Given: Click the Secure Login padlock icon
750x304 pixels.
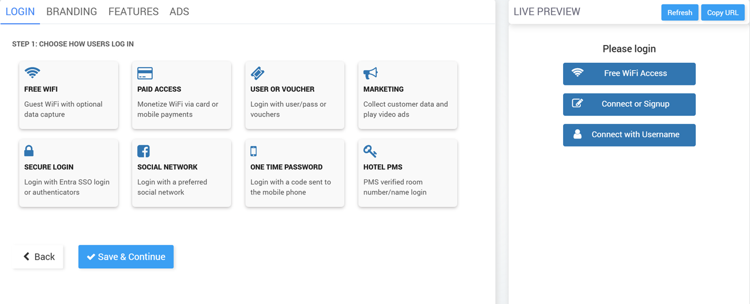Looking at the screenshot, I should [x=29, y=151].
